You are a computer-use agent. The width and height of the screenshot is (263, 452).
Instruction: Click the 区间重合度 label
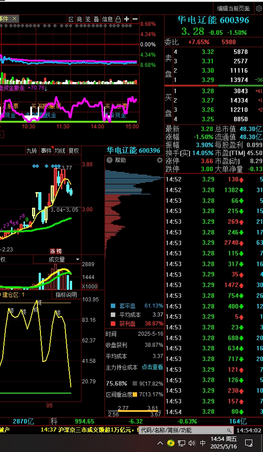(119, 394)
